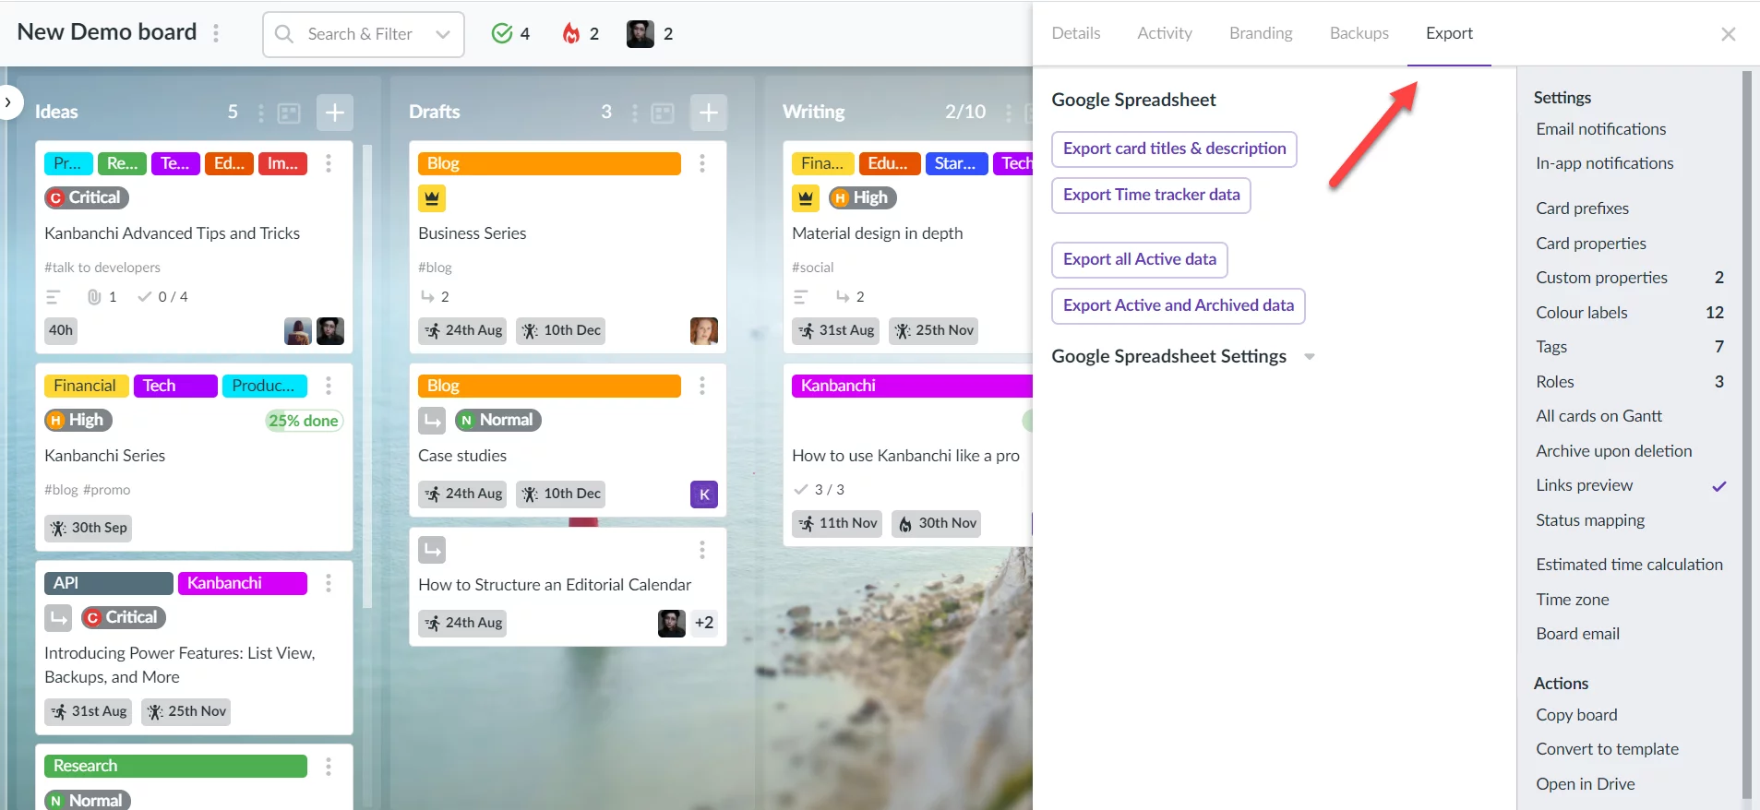Click the Search & Filter field
Image resolution: width=1760 pixels, height=810 pixels.
point(363,34)
